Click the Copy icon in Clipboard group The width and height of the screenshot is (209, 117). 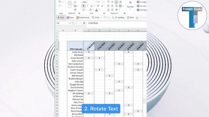pyautogui.click(x=75, y=6)
